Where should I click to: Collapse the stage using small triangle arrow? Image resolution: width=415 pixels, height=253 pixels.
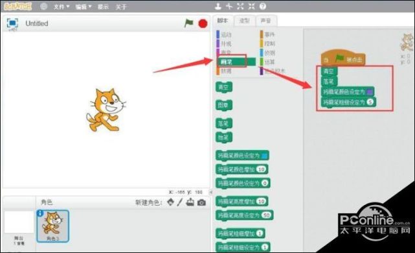coord(210,192)
